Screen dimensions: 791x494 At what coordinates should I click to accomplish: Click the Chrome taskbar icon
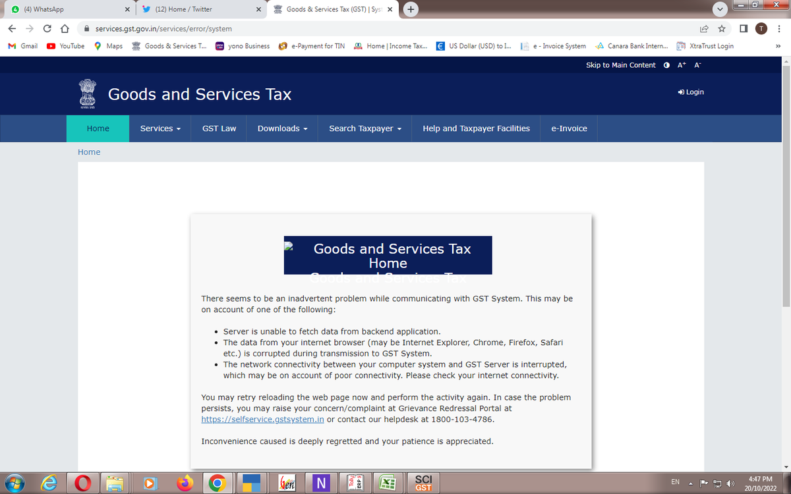[217, 483]
